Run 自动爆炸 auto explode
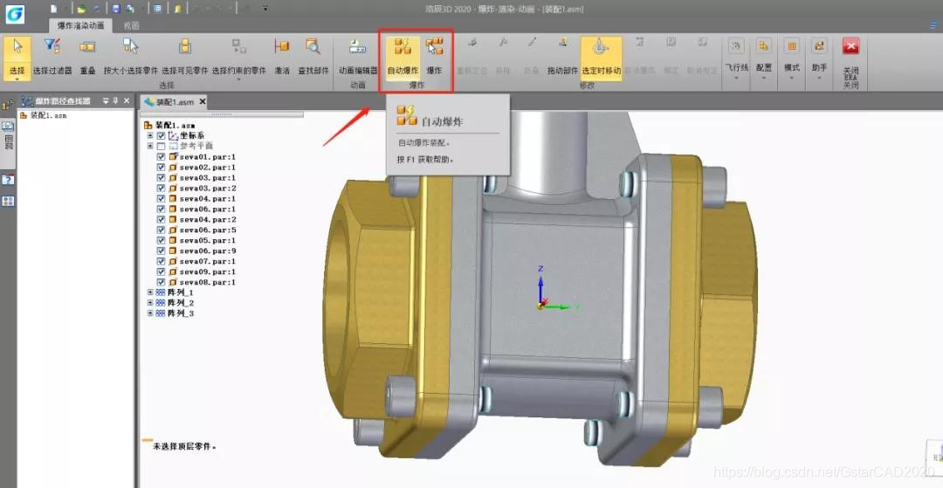This screenshot has width=943, height=488. tap(403, 57)
